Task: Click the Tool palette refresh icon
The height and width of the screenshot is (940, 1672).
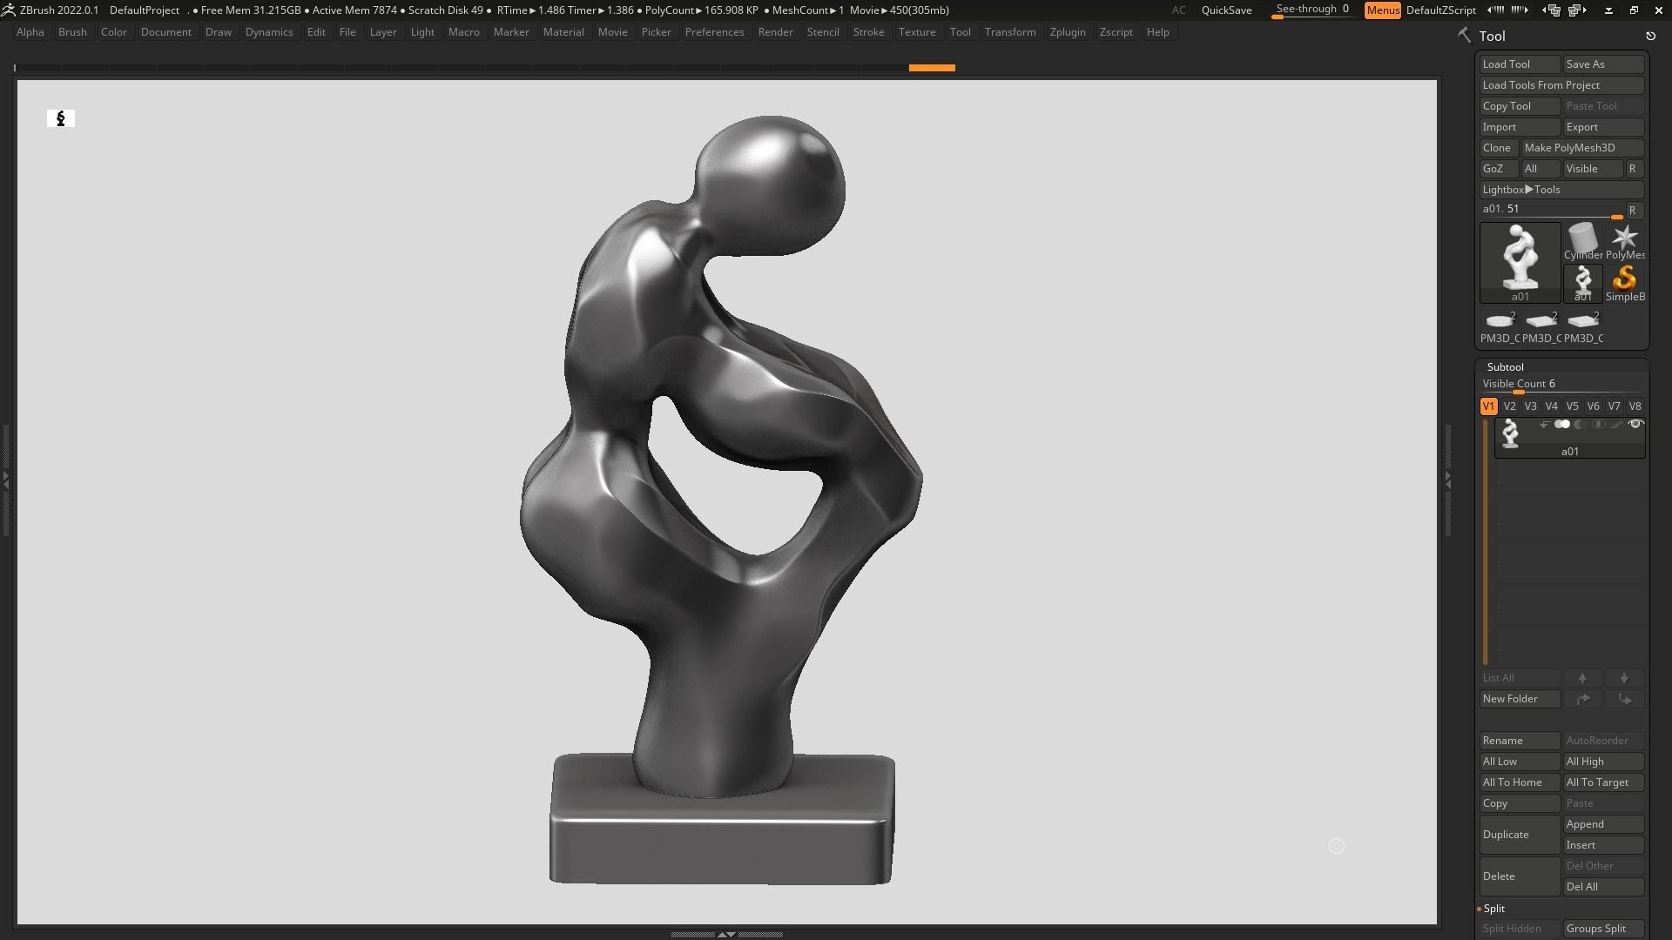Action: 1650,36
